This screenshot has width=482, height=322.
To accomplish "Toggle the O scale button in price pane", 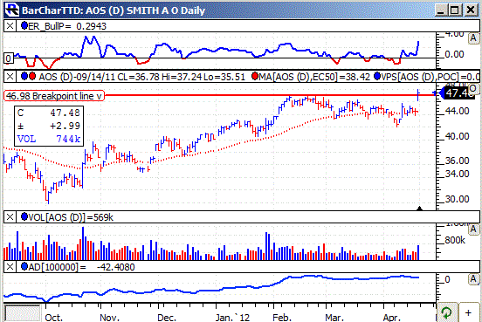I will 473,88.
